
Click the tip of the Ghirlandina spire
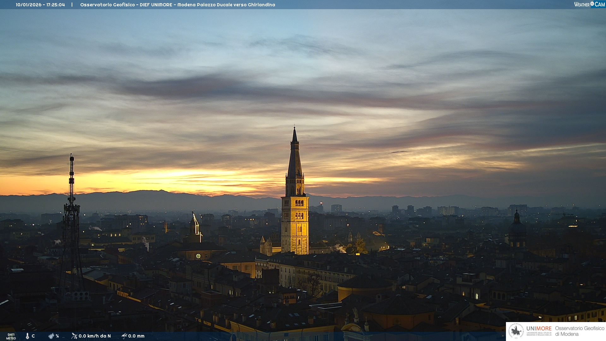pos(294,128)
